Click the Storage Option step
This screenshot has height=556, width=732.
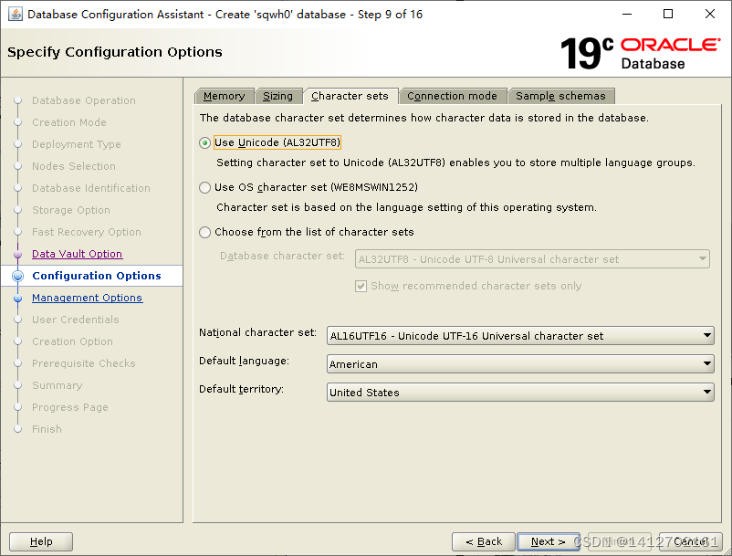click(71, 211)
